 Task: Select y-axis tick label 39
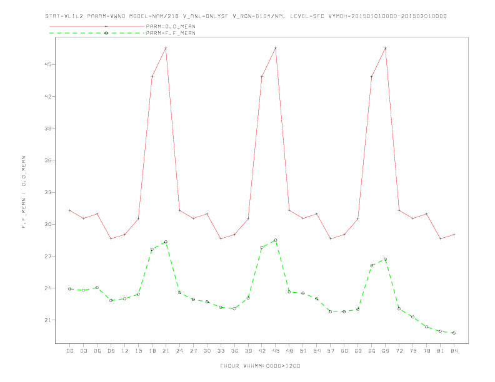(x=47, y=129)
